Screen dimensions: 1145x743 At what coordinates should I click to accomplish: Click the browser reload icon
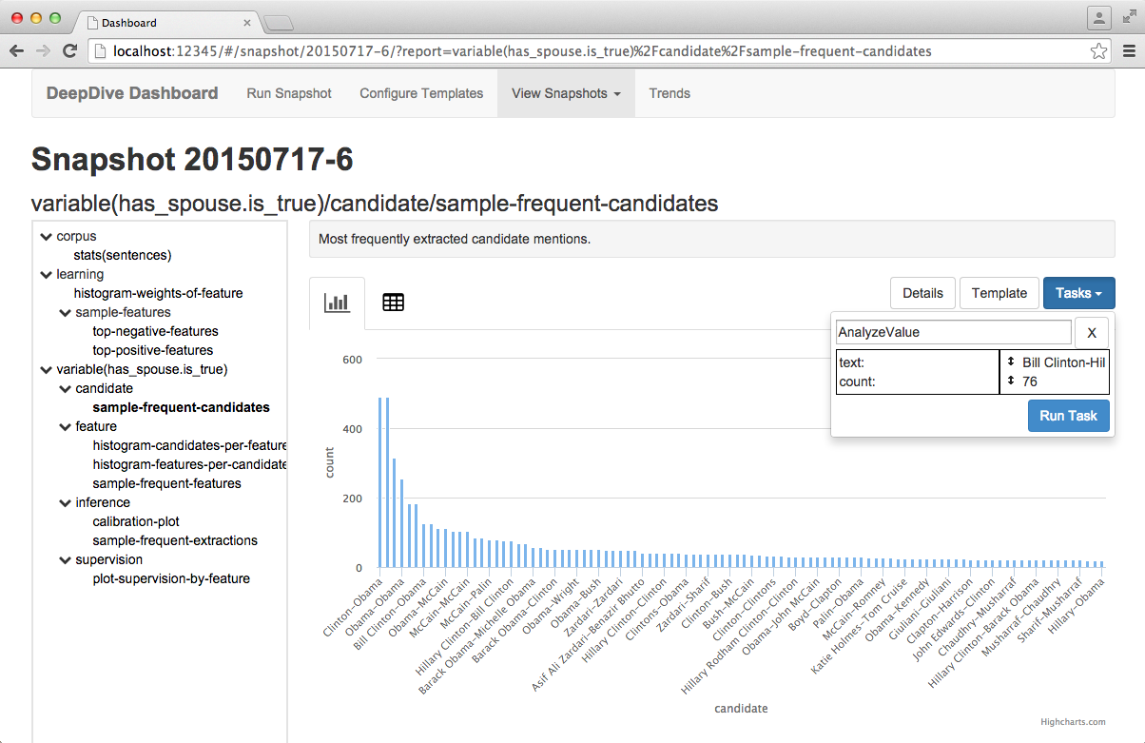pyautogui.click(x=69, y=51)
